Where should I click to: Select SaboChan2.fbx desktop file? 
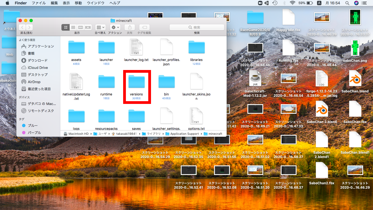[322, 170]
